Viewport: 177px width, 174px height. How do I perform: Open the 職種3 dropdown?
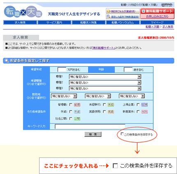pyautogui.click(x=105, y=88)
